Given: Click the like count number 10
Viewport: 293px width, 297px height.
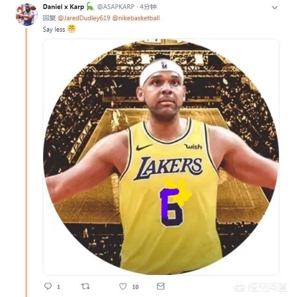Looking at the screenshot, I should pos(135,287).
